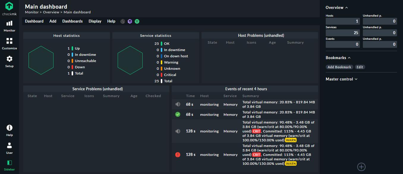This screenshot has width=403, height=174.
Task: Click the Monitor icon in the left sidebar
Action: [x=9, y=24]
